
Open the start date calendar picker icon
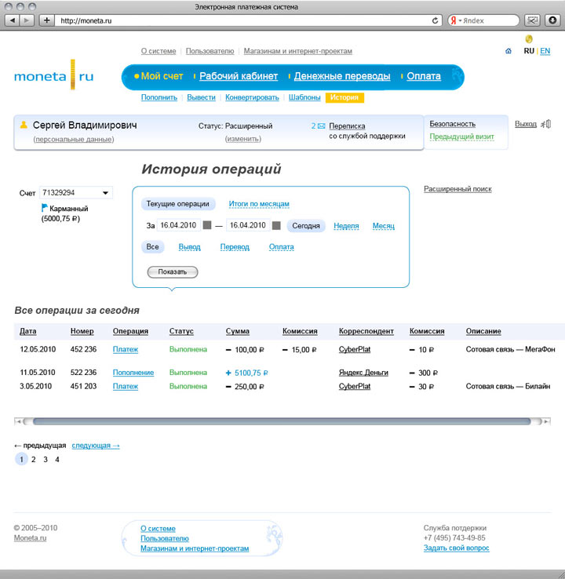(x=207, y=226)
